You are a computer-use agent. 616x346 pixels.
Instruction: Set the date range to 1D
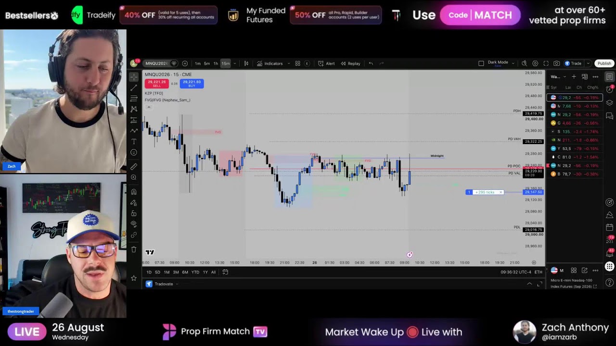[x=149, y=272]
